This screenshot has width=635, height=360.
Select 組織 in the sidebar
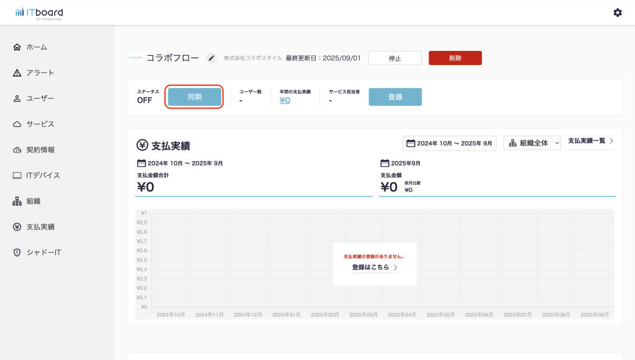point(33,201)
